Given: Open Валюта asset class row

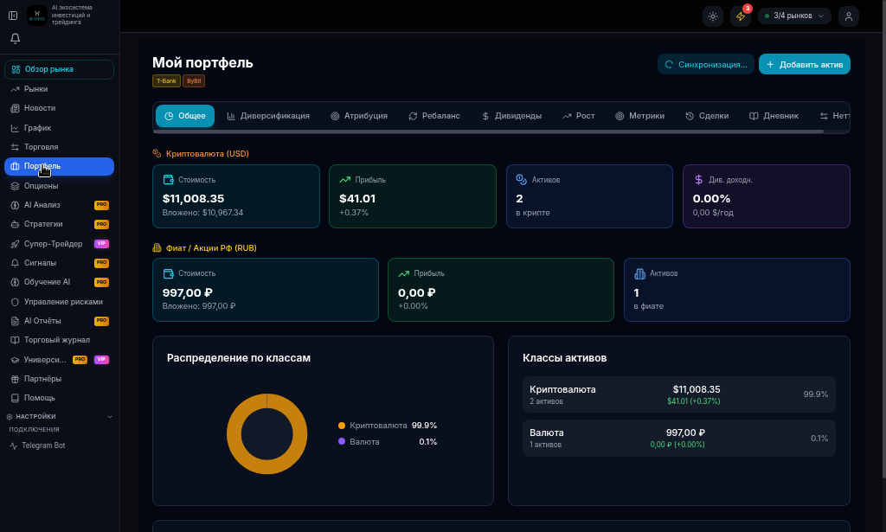Looking at the screenshot, I should coord(678,438).
